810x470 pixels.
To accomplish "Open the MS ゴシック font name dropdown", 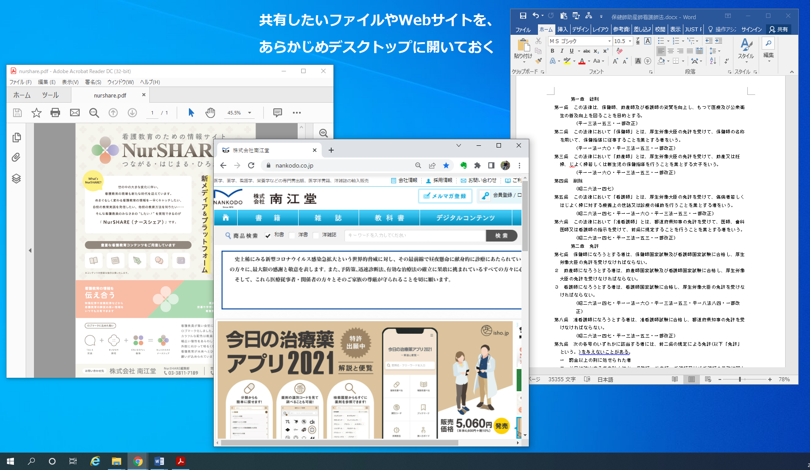I will coord(609,41).
